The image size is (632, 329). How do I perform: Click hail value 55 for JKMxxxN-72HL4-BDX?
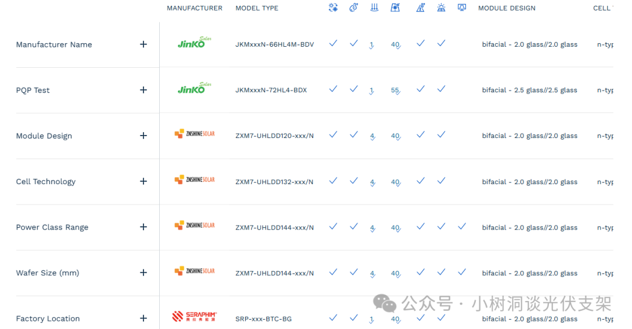(396, 91)
